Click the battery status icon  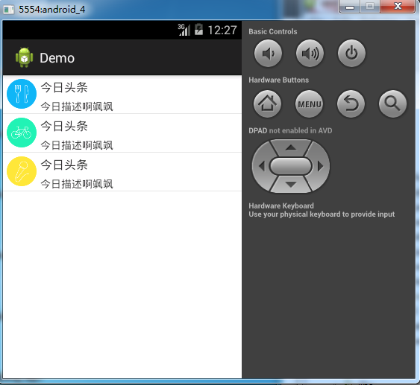tap(198, 29)
